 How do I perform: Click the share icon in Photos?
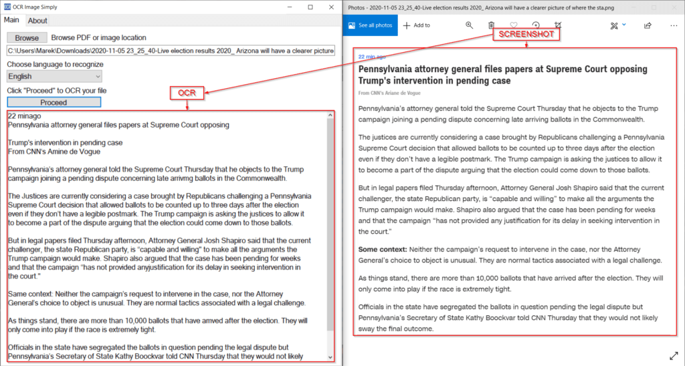tap(648, 25)
